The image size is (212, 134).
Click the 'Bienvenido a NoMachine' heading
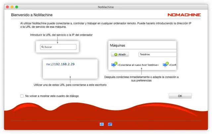pos(32,15)
